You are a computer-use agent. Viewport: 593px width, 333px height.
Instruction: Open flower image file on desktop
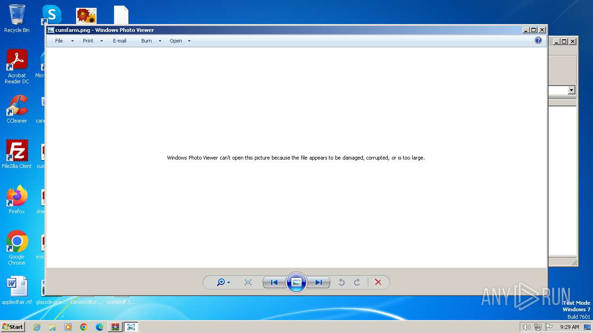coord(87,15)
